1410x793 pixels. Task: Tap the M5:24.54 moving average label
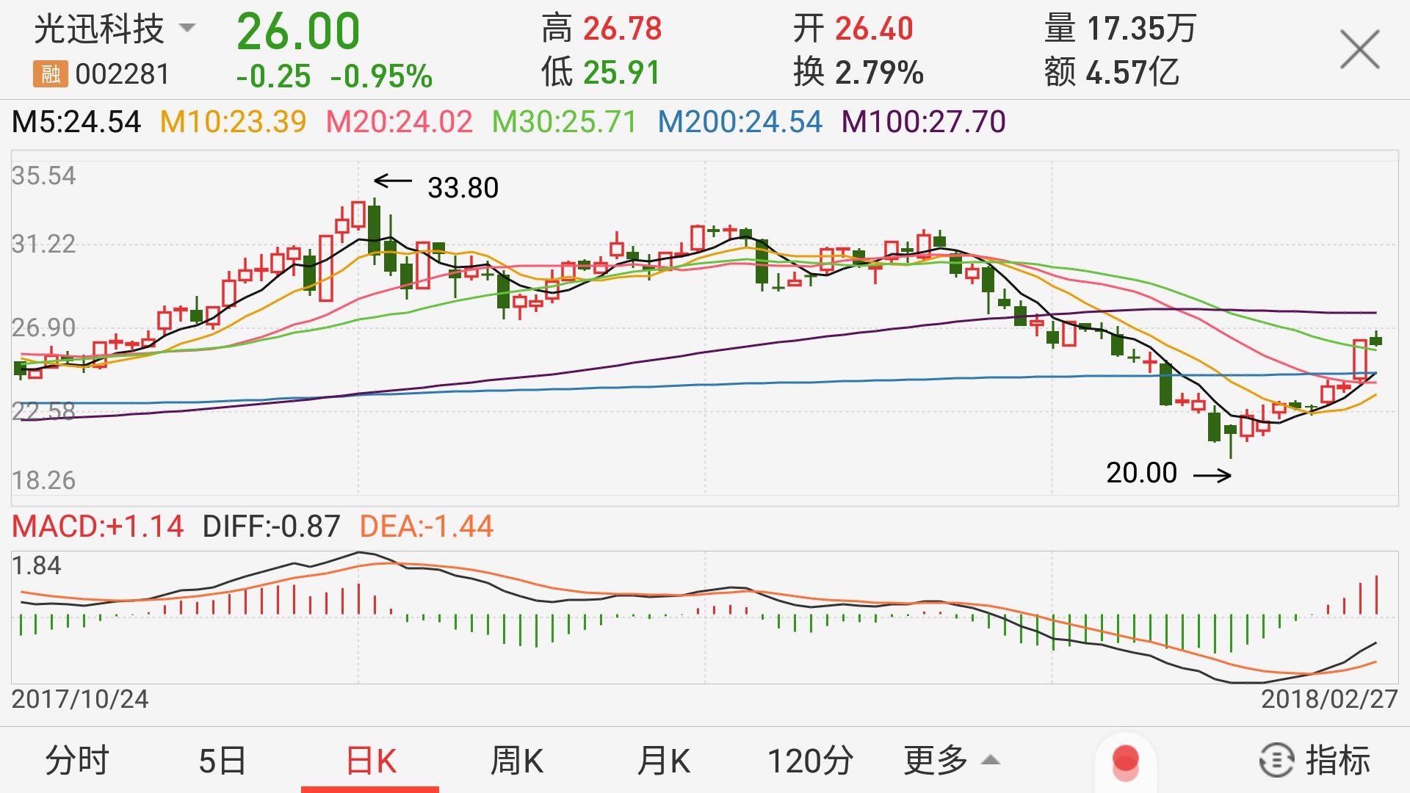(x=76, y=122)
